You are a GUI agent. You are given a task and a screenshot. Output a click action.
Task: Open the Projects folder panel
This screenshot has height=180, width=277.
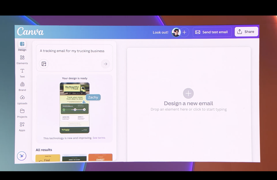(x=22, y=111)
